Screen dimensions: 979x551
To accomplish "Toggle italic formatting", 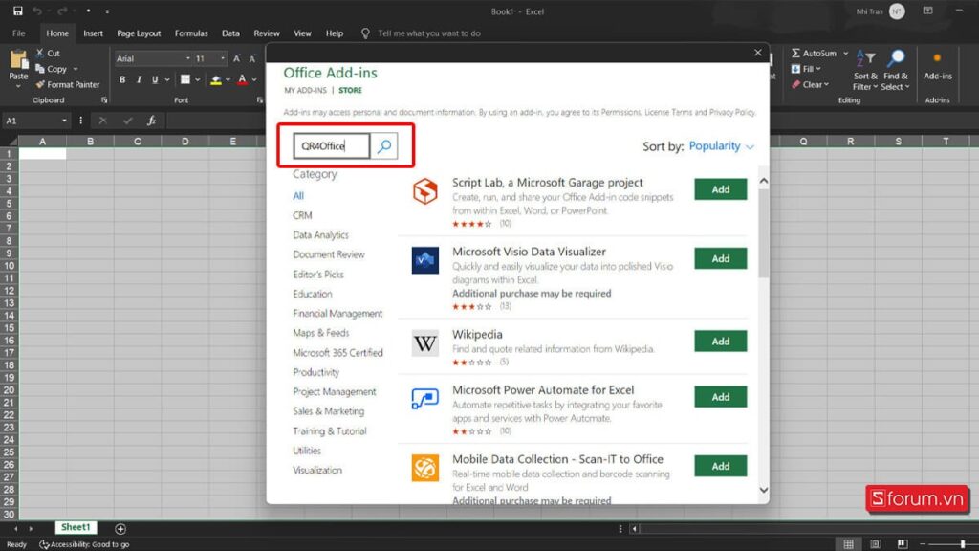I will click(x=139, y=80).
